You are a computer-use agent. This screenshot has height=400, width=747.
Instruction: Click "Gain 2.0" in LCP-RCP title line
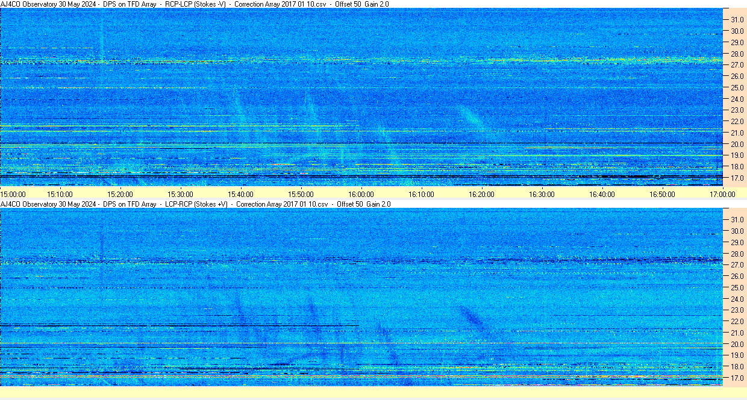(x=378, y=204)
